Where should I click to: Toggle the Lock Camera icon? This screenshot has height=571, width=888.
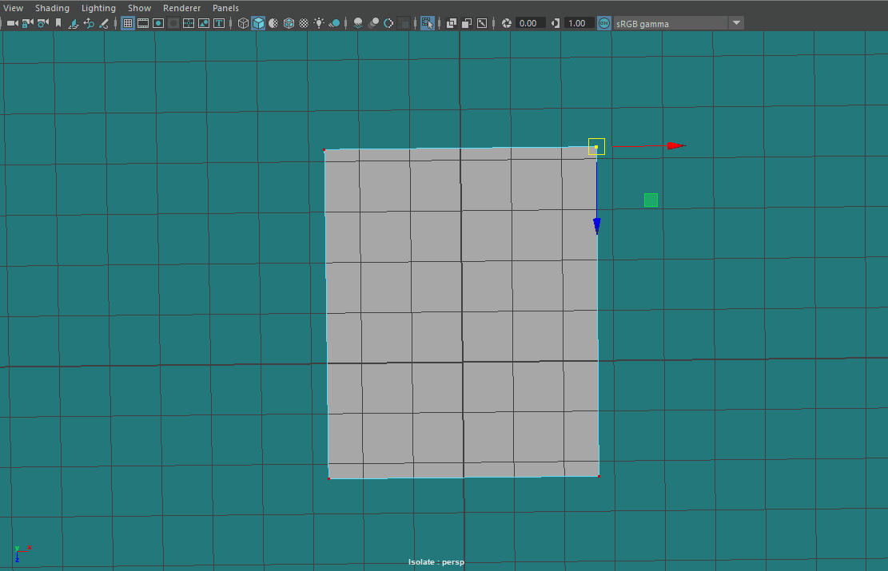click(x=27, y=23)
